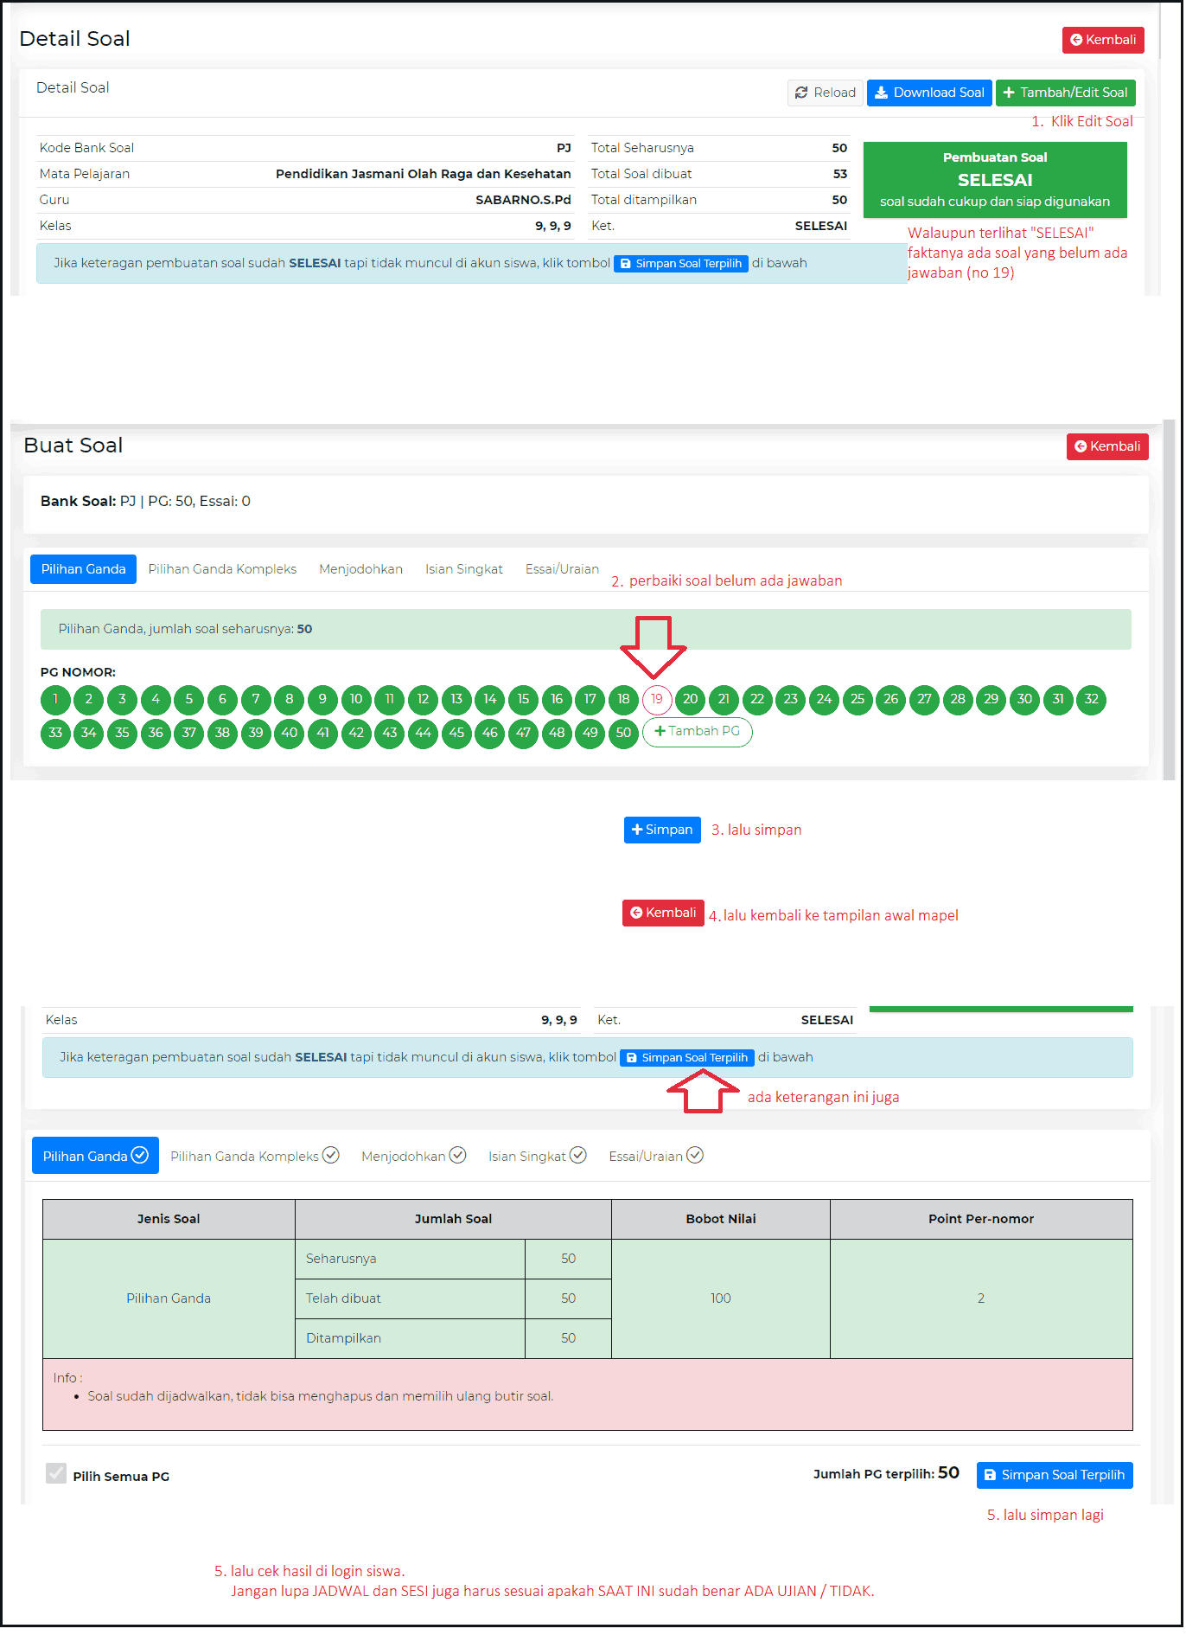Image resolution: width=1186 pixels, height=1635 pixels.
Task: Select PG question number 40
Action: coord(290,734)
